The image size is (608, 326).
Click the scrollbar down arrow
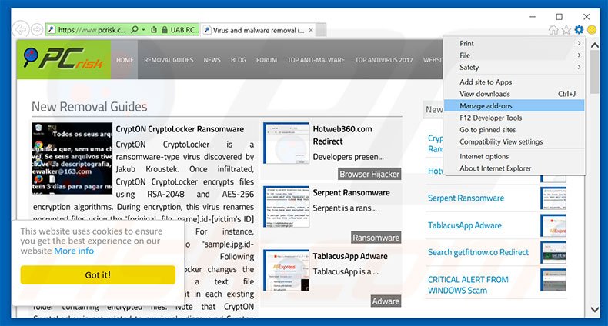[594, 309]
